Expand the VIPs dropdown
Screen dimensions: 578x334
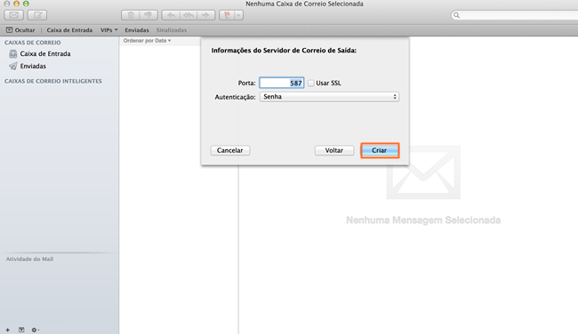click(x=108, y=30)
